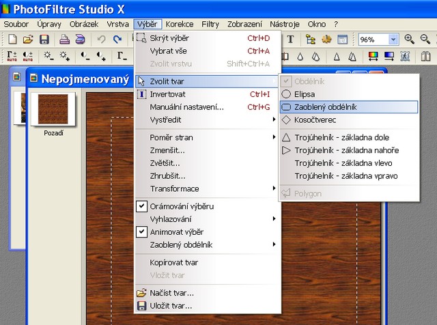
Task: Click the Scanner icon in toolbar
Action: (81, 40)
